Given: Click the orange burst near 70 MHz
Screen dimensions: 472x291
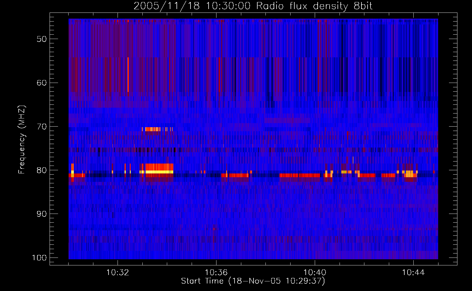Looking at the screenshot, I should [x=153, y=129].
